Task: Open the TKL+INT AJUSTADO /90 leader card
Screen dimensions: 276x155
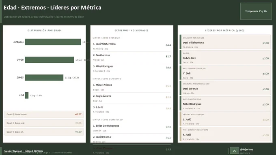Action: 225,119
